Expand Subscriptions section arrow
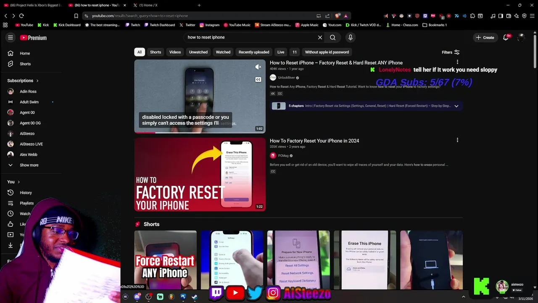The height and width of the screenshot is (303, 538). [37, 81]
